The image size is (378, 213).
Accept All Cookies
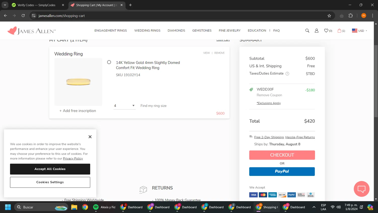pyautogui.click(x=50, y=169)
